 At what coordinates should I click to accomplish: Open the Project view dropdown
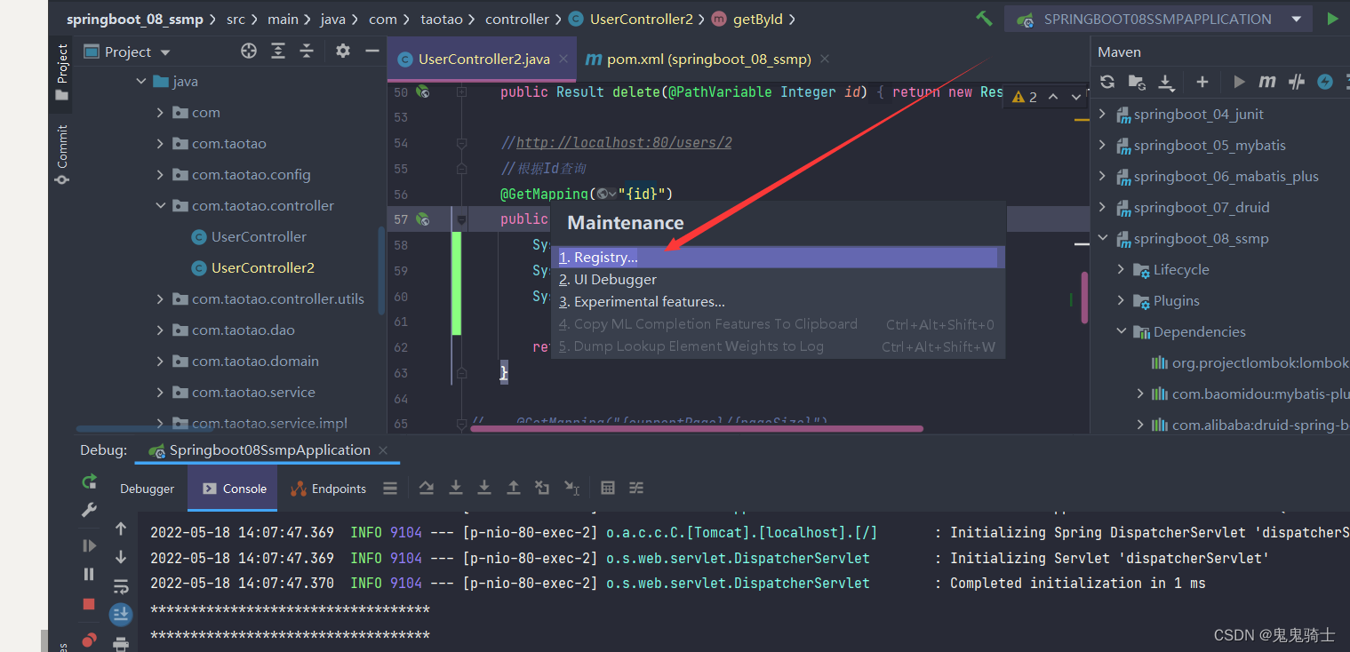click(127, 52)
